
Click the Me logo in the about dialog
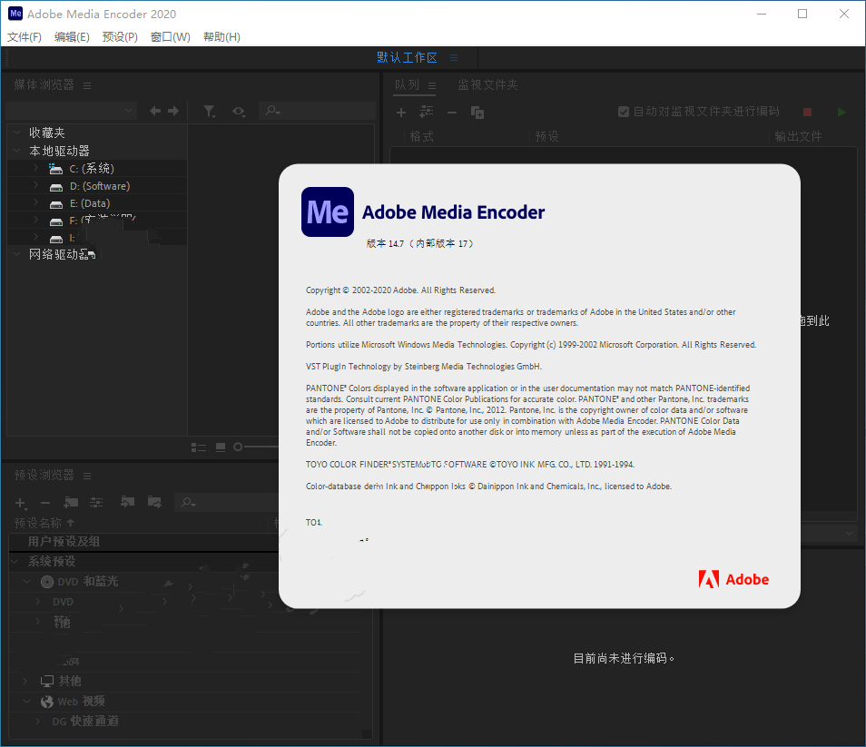328,212
